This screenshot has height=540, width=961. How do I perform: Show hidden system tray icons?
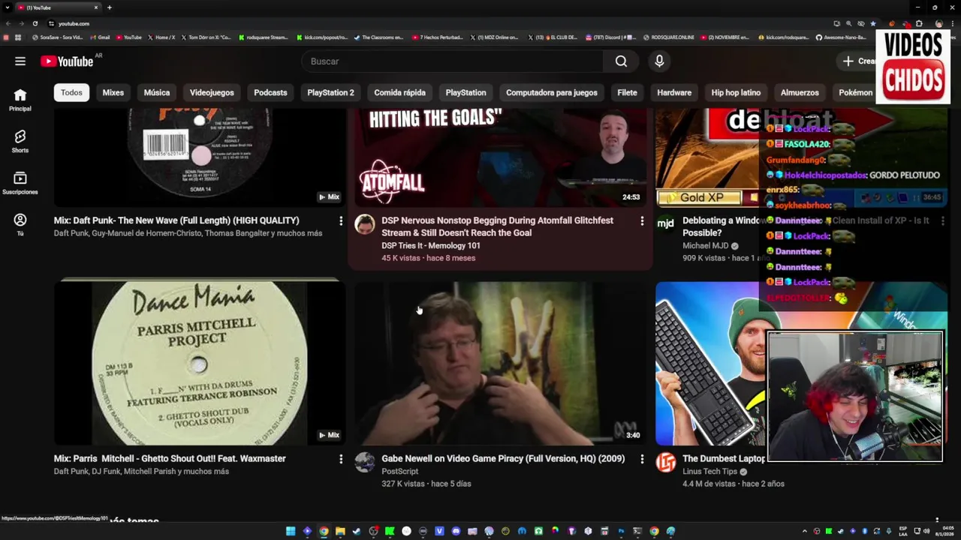805,531
